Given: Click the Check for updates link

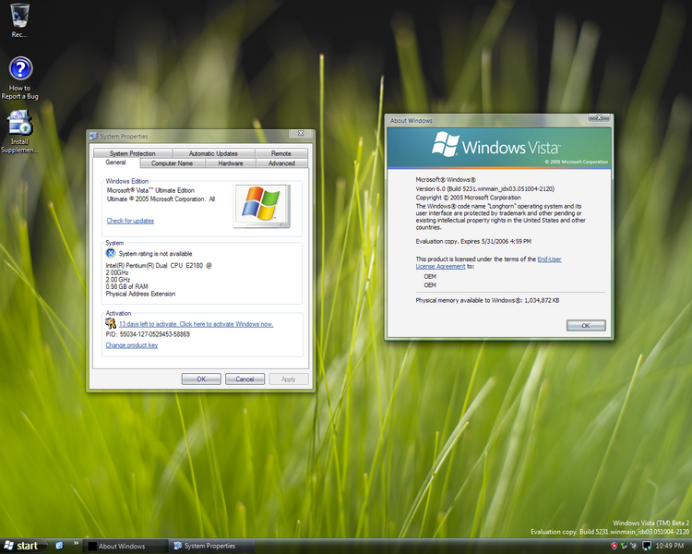Looking at the screenshot, I should coord(130,221).
